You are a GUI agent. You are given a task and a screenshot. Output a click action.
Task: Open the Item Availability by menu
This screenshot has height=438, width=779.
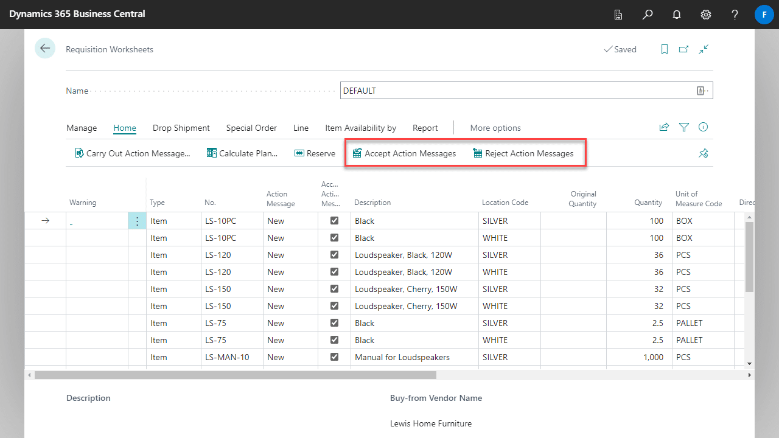pyautogui.click(x=360, y=128)
